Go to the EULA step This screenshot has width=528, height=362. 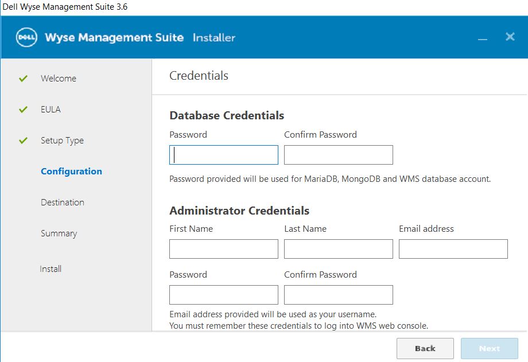pyautogui.click(x=51, y=110)
